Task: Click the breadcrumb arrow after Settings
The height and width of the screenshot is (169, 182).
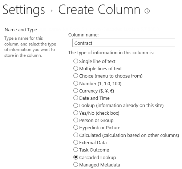Action: point(52,11)
